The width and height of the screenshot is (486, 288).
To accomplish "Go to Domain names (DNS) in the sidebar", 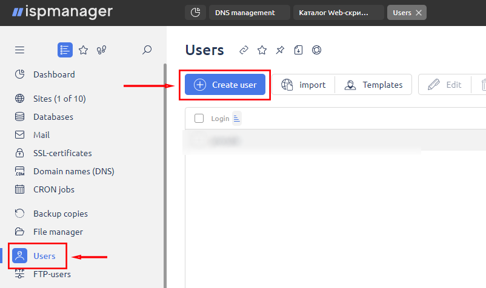I will (73, 171).
